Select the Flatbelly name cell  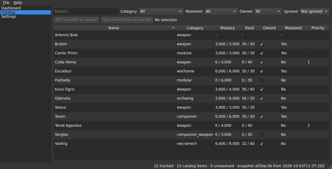tap(115, 80)
